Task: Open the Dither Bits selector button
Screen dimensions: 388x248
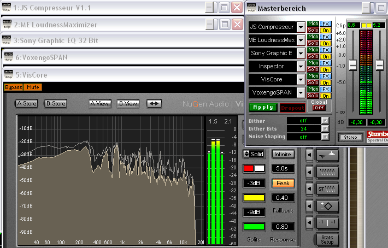Action: point(325,128)
